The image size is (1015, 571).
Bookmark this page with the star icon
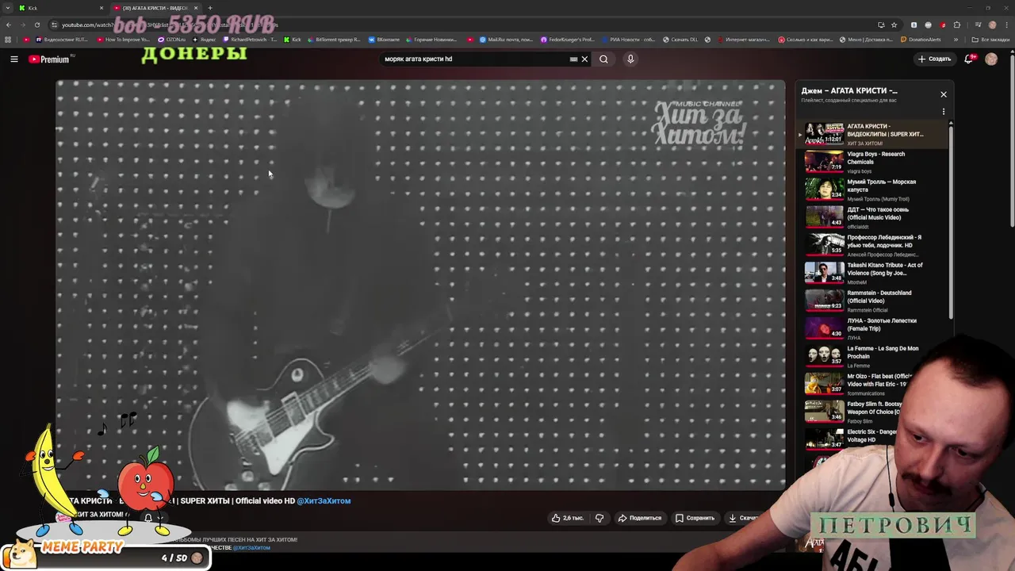894,25
